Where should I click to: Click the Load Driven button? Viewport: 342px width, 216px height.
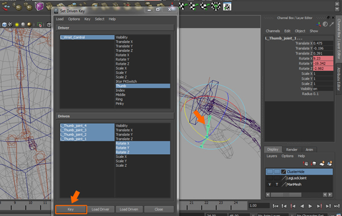(x=129, y=209)
